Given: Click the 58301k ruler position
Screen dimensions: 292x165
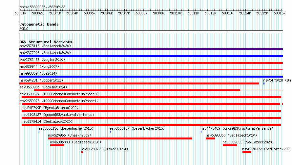Looking at the screenshot, I should coord(20,13).
